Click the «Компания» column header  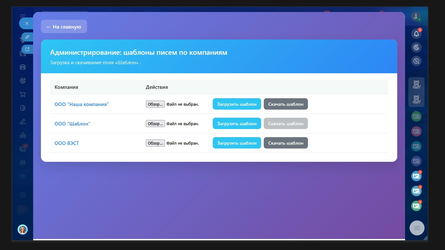pyautogui.click(x=66, y=87)
